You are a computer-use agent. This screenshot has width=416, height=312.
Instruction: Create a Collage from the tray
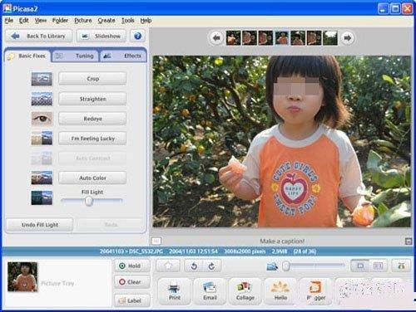(245, 291)
